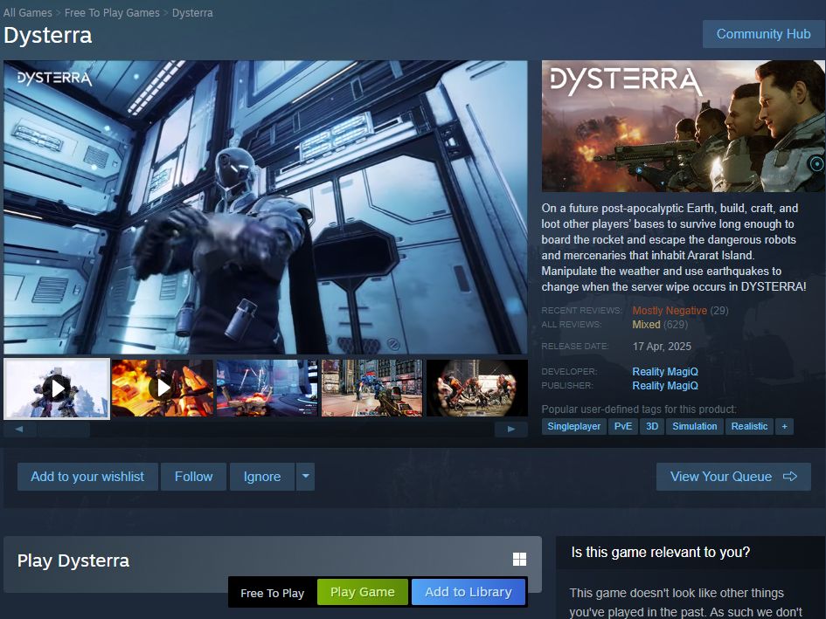
Task: Follow the game Dysterra
Action: (x=194, y=477)
